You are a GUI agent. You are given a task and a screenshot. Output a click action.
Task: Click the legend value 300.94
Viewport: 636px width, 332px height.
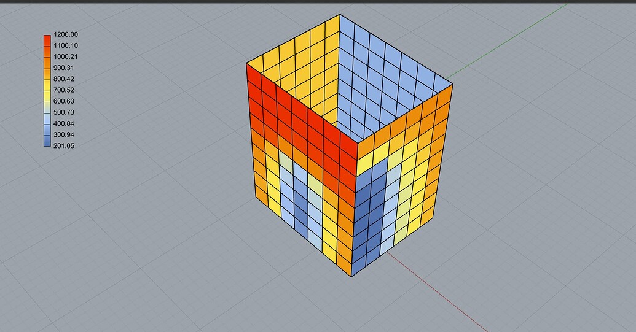point(64,134)
